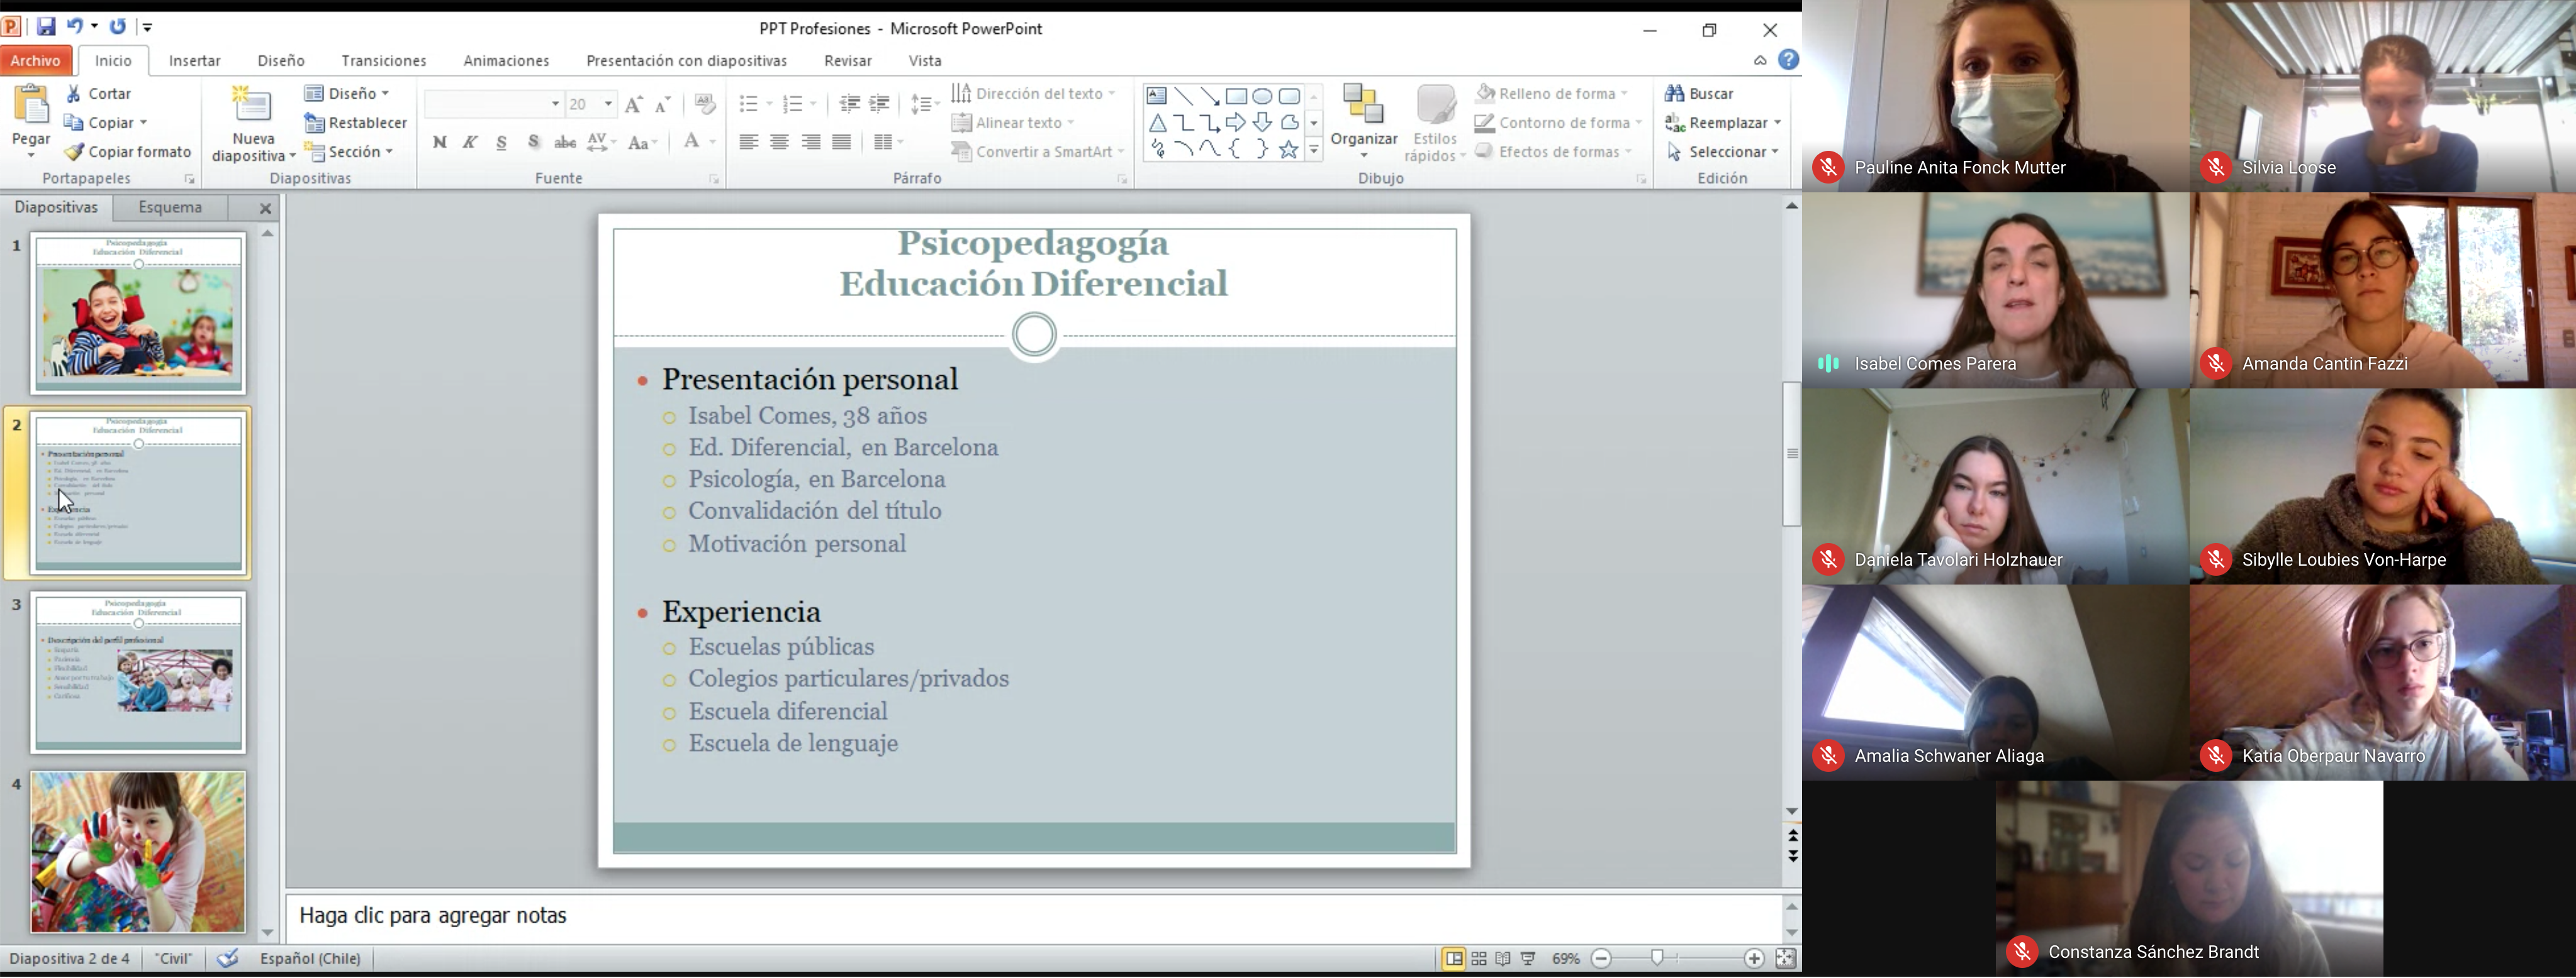Toggle bold (N) formatting

point(440,143)
